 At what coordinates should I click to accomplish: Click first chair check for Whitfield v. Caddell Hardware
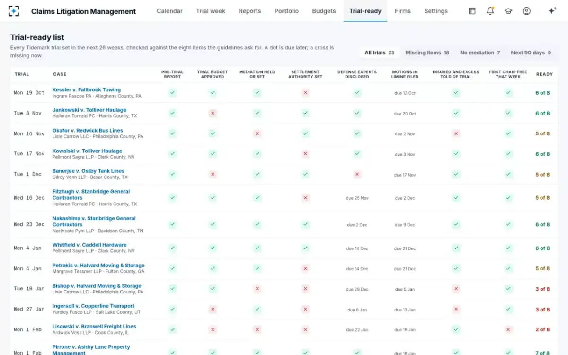(x=508, y=248)
